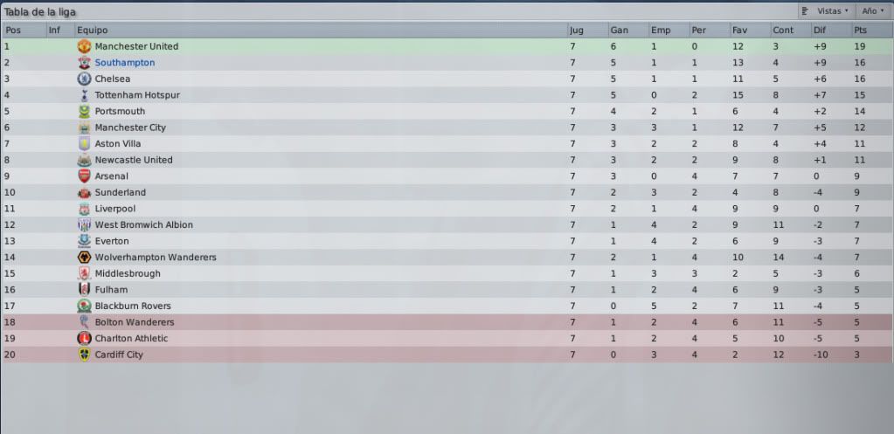Screen dimensions: 894x434
Task: Click the Liverpool club crest icon
Action: [x=85, y=209]
